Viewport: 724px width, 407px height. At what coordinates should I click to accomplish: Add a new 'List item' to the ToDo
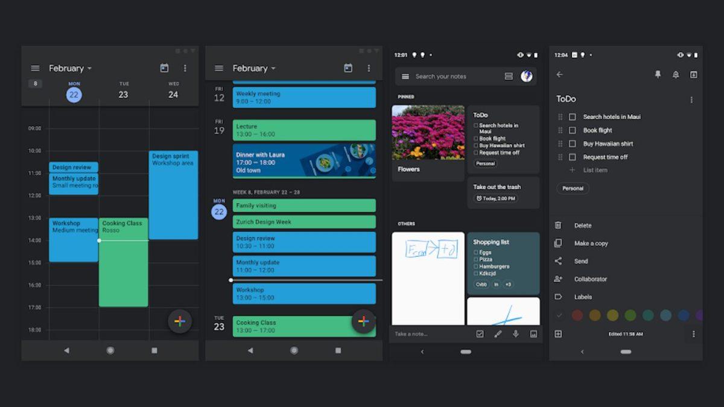(x=595, y=171)
